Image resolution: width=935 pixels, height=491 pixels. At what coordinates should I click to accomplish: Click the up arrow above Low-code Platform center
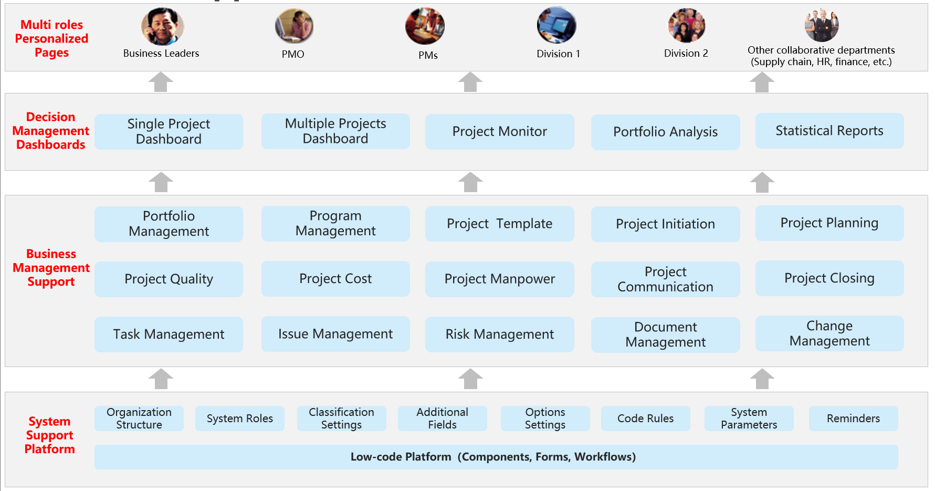(470, 379)
